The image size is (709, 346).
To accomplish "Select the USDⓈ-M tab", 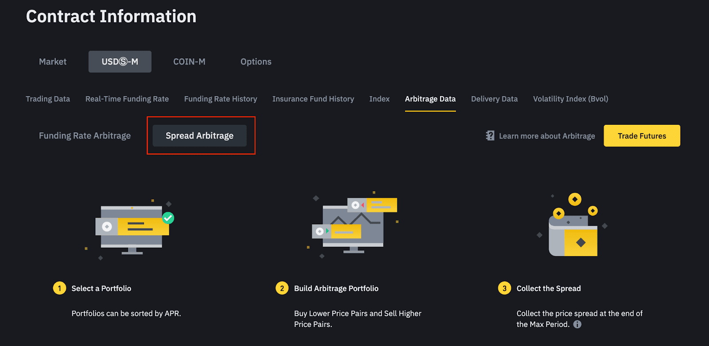I will (x=120, y=62).
